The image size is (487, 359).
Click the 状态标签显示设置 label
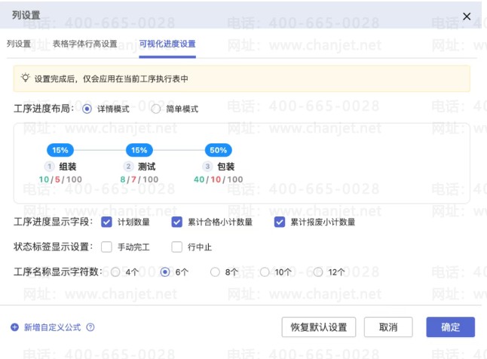[x=53, y=247]
